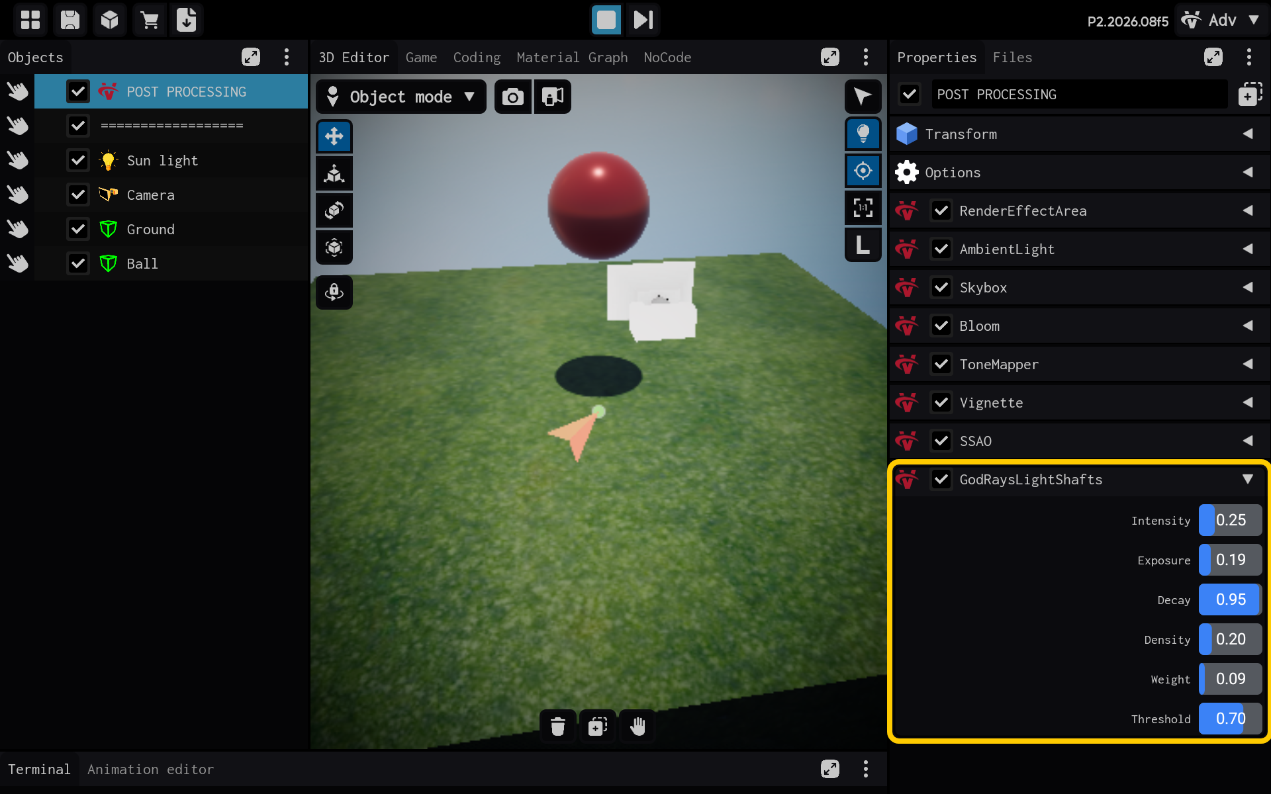Toggle Sun light object visibility checkbox
Image resolution: width=1271 pixels, height=794 pixels.
click(78, 160)
